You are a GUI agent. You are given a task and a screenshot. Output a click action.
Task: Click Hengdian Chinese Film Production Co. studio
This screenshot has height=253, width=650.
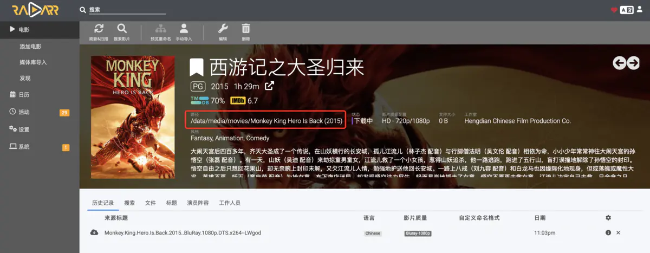coord(517,121)
